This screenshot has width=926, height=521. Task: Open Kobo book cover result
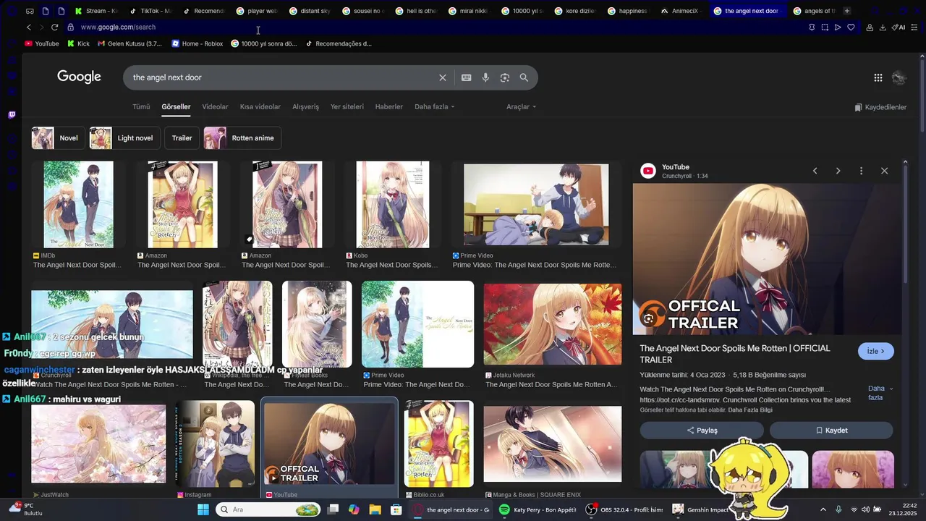[x=393, y=205]
